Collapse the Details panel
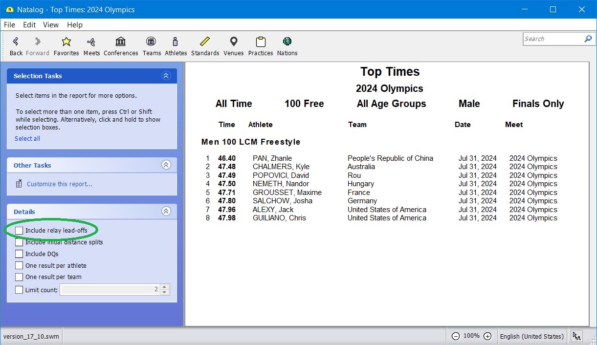The height and width of the screenshot is (345, 597). click(166, 212)
